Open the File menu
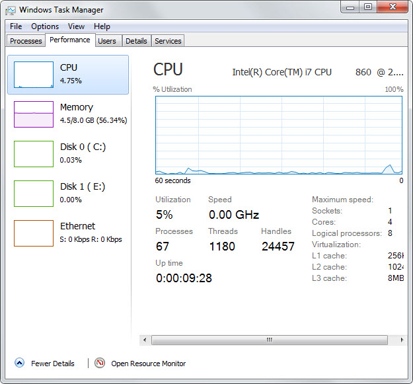The image size is (413, 384). pos(16,26)
